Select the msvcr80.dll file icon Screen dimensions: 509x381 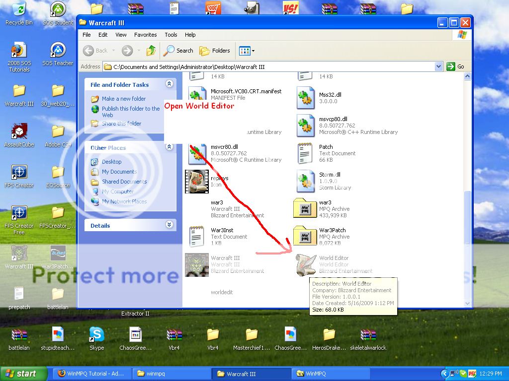[x=197, y=154]
